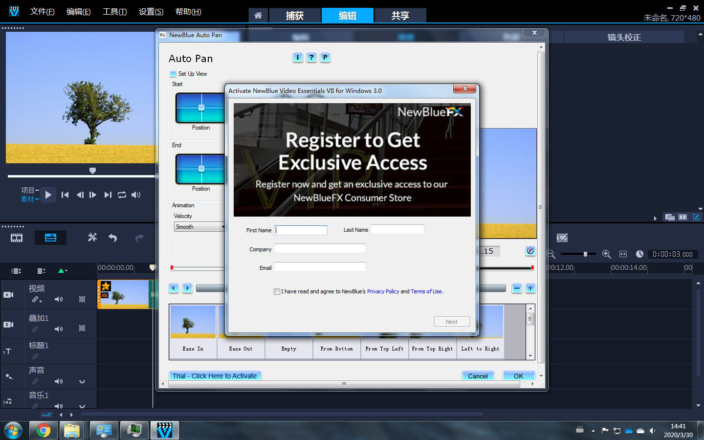Redo the last action
The width and height of the screenshot is (704, 440).
tap(139, 238)
